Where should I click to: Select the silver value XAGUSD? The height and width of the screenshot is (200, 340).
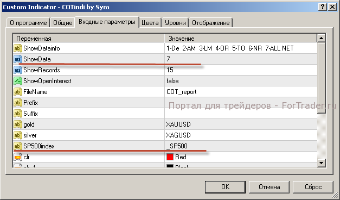pyautogui.click(x=178, y=135)
